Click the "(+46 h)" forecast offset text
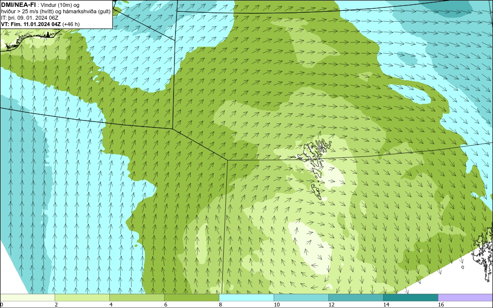The image size is (493, 308). [x=71, y=24]
